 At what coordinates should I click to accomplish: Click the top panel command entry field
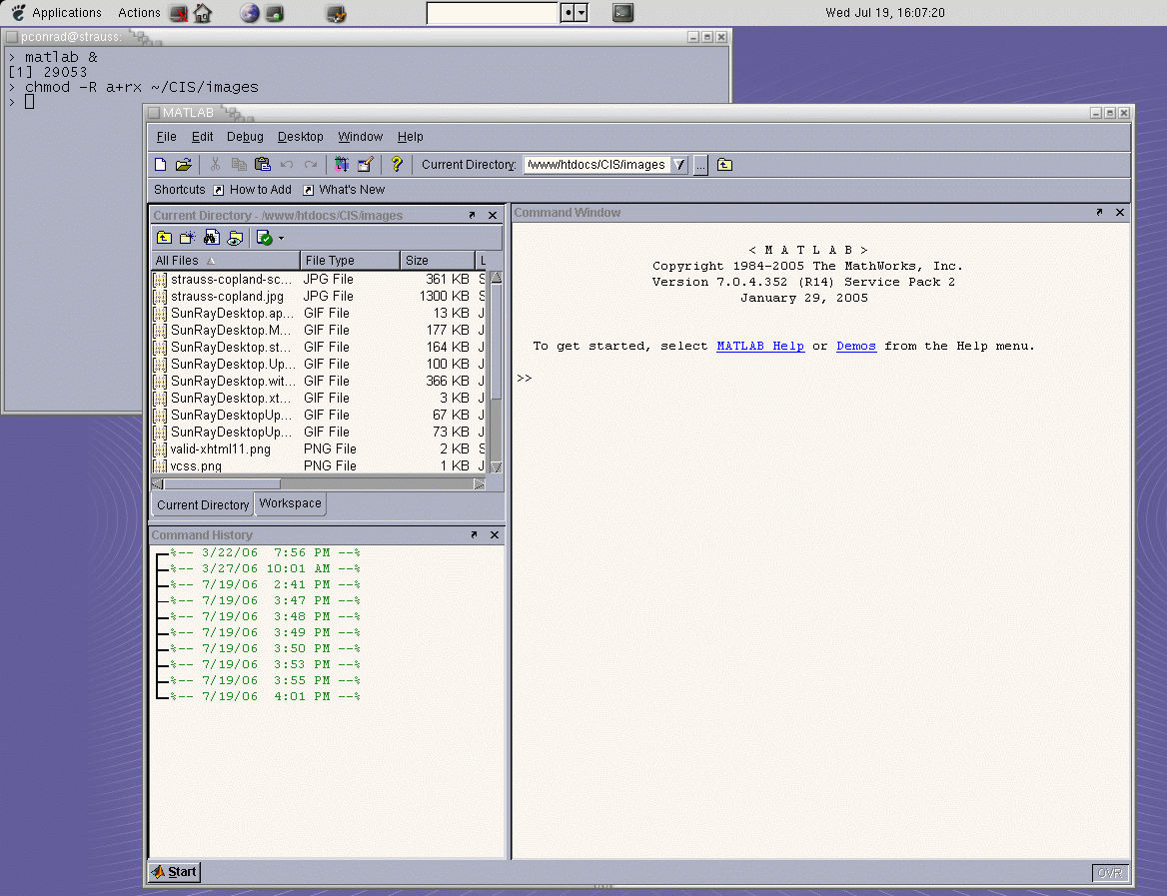click(x=492, y=13)
